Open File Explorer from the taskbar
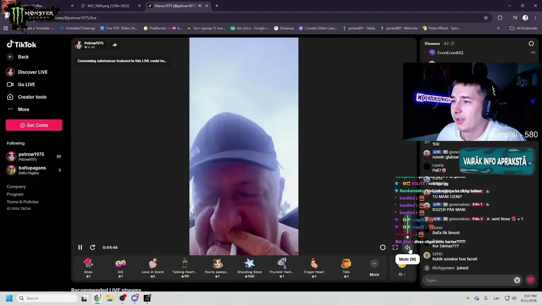 pos(110,298)
